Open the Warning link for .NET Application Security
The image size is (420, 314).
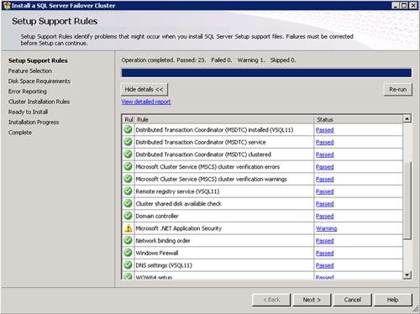(x=326, y=228)
